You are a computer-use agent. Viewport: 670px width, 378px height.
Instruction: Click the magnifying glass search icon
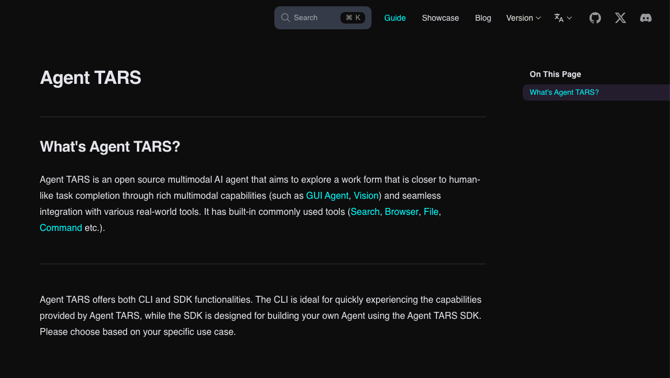coord(285,17)
